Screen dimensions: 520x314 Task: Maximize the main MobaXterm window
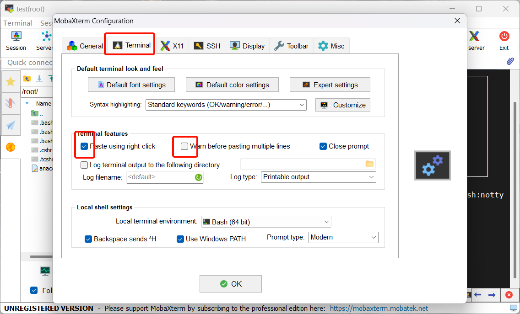(x=478, y=9)
